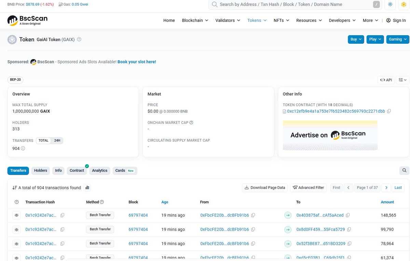Jump to Last page
410x261 pixels.
(398, 188)
